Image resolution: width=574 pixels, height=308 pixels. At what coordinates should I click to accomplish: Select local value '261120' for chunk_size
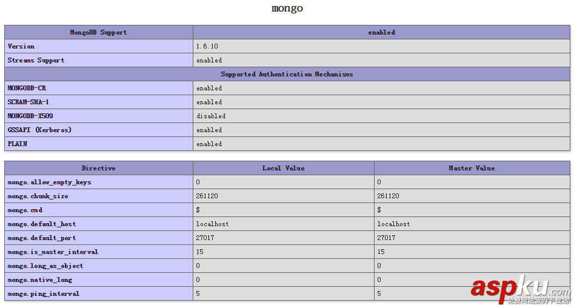coord(207,196)
